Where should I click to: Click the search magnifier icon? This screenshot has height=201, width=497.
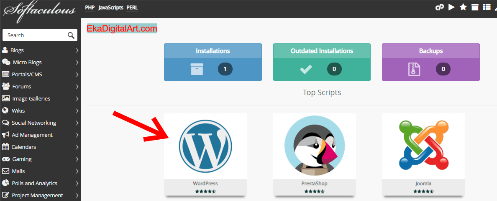[71, 35]
